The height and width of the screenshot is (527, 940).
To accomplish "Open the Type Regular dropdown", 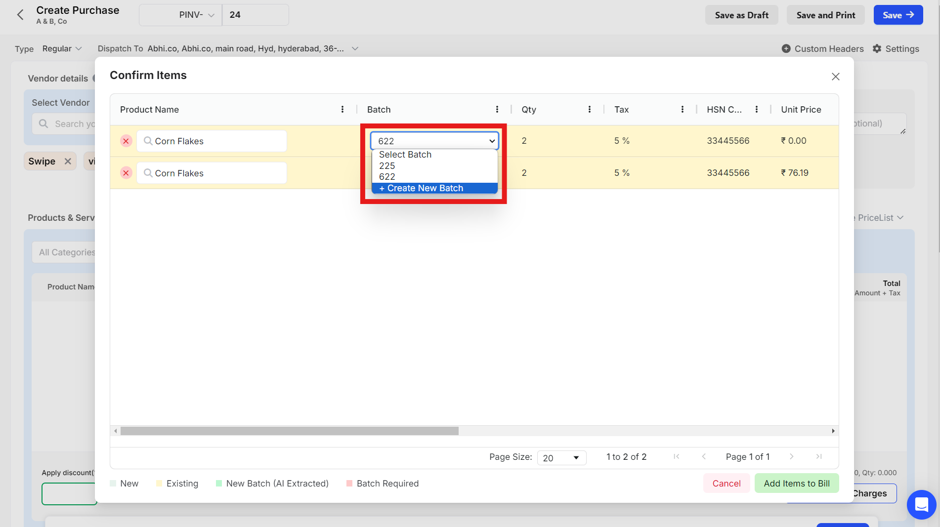I will coord(62,48).
